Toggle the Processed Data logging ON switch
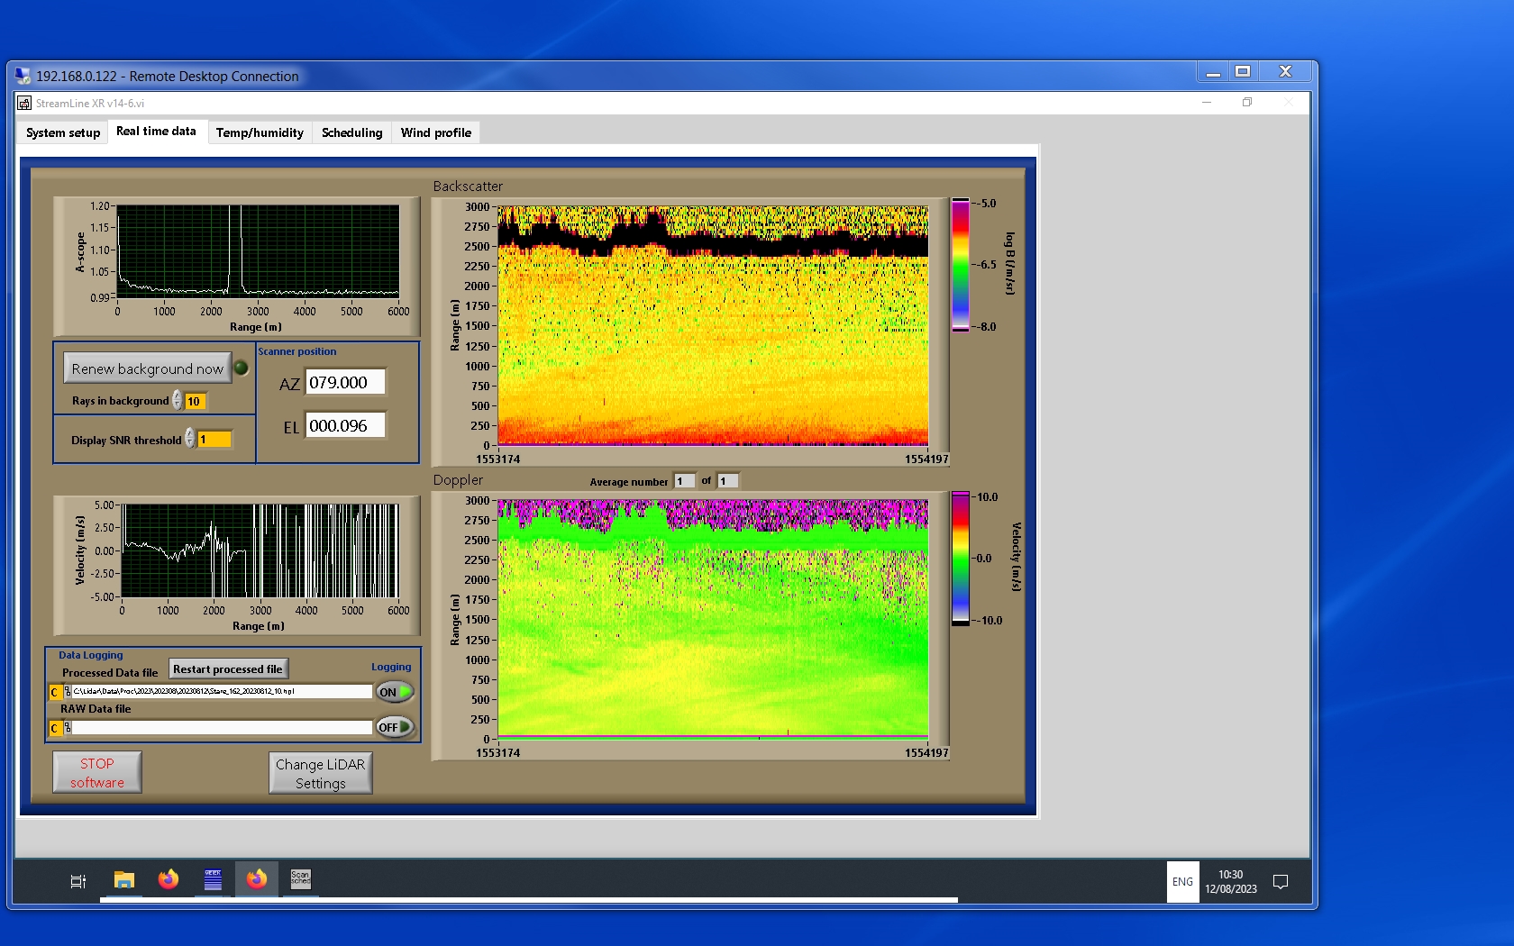 [395, 692]
